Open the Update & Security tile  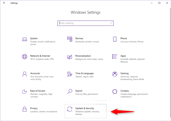tap(85, 111)
